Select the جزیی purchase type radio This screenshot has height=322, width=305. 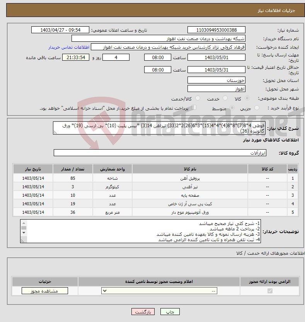pos(257,108)
